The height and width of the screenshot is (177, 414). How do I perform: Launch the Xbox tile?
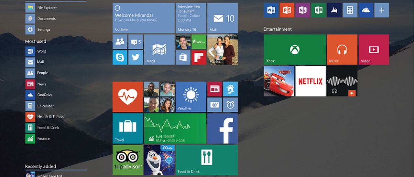295,49
